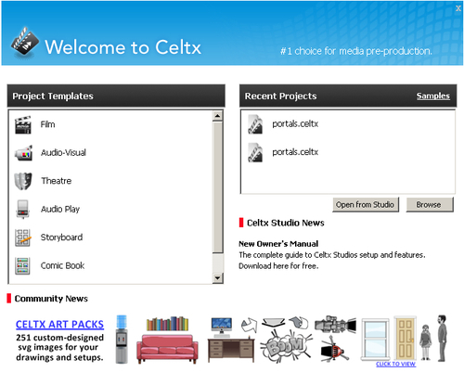This screenshot has height=385, width=464.
Task: Click the red sofa art pack thumbnail
Action: tap(167, 349)
